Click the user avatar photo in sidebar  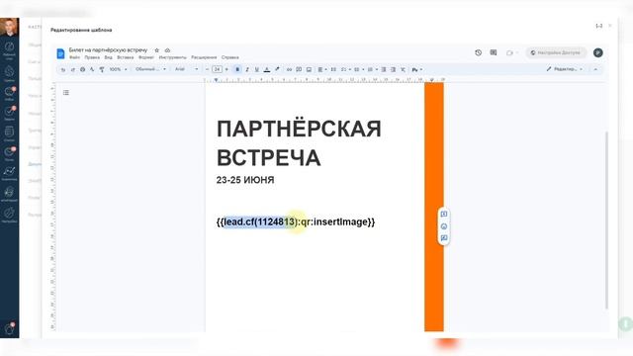click(x=9, y=27)
